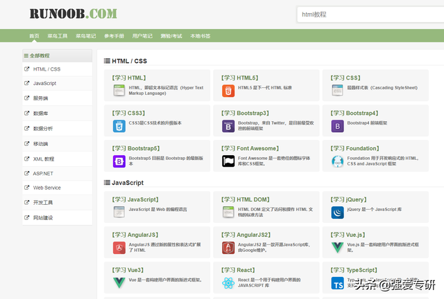Click the RUNOOB.COM site logo

pos(73,13)
